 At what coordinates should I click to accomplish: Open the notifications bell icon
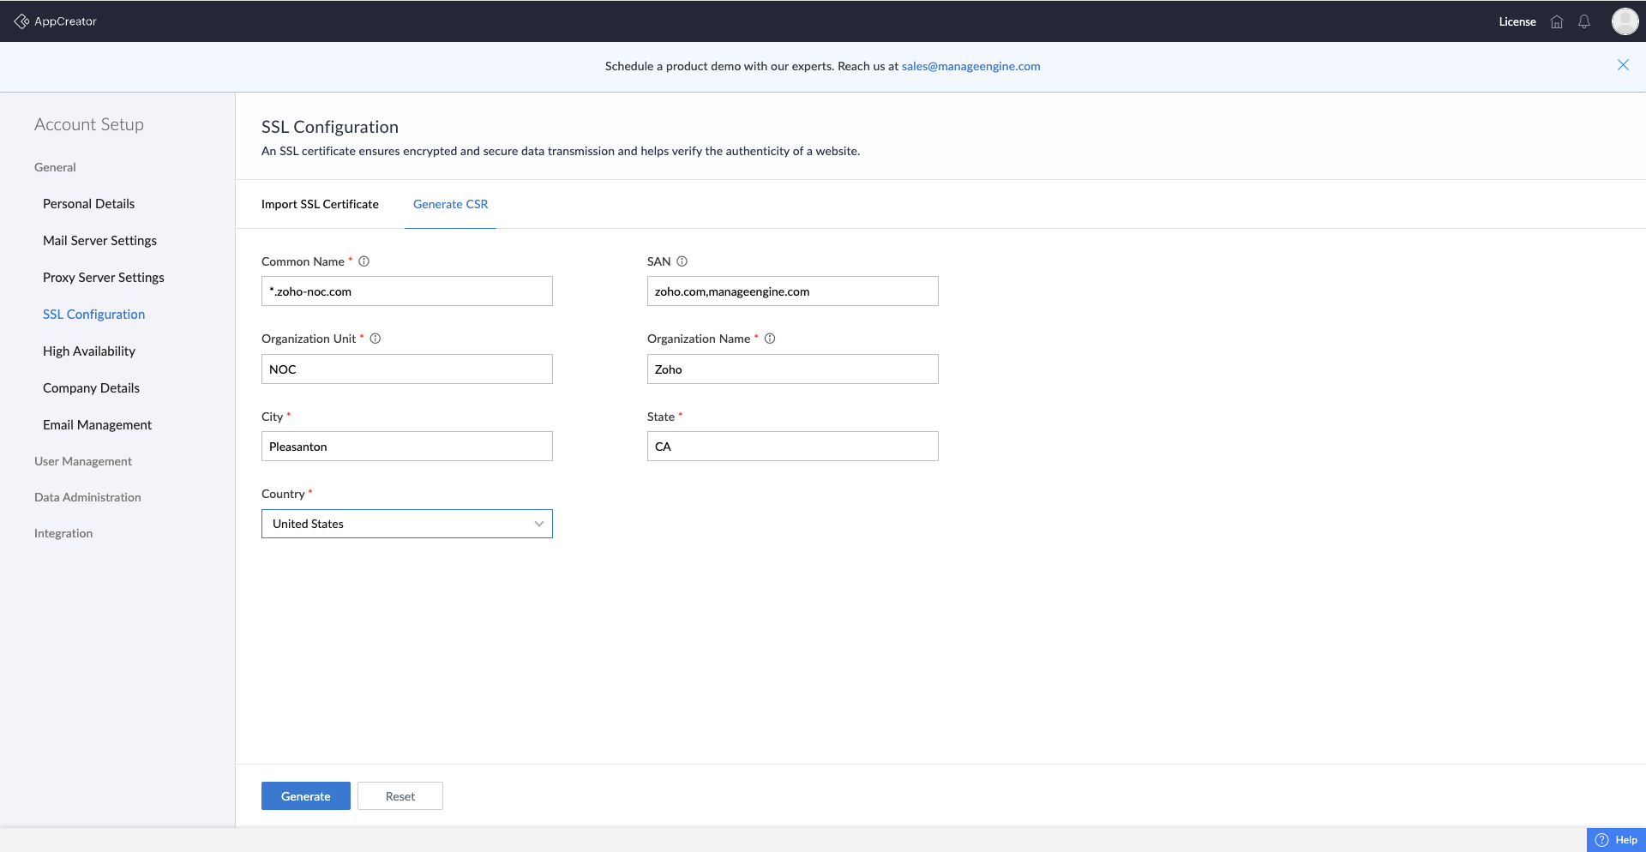coord(1584,22)
